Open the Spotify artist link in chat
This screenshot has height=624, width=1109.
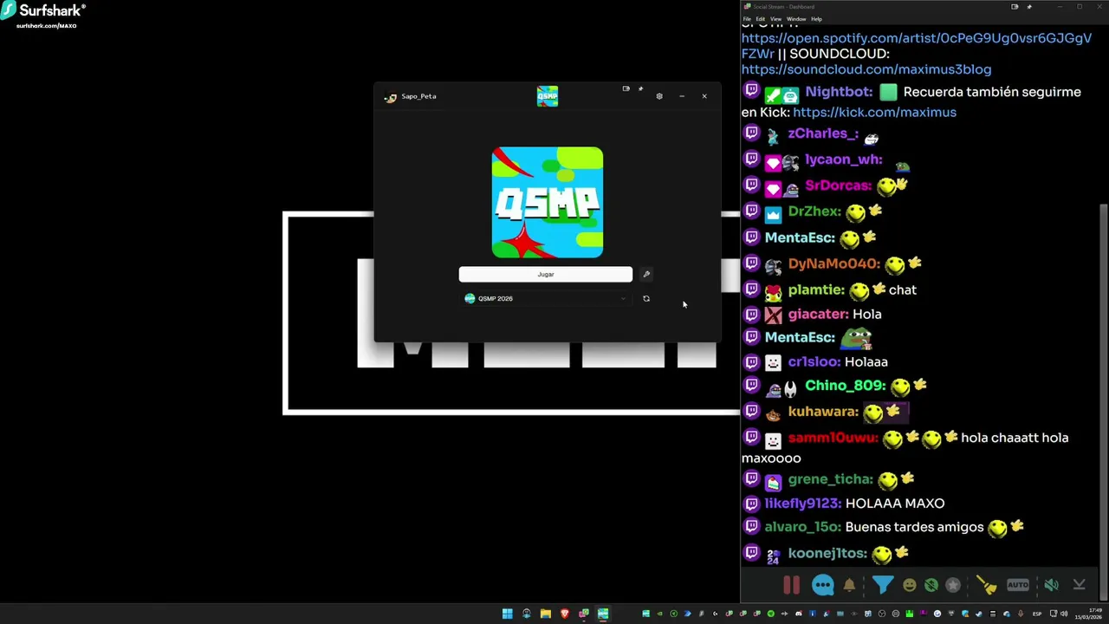[x=916, y=45]
